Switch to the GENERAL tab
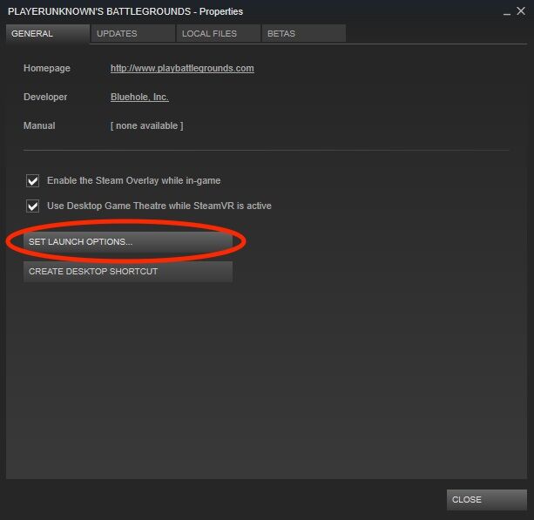Image resolution: width=534 pixels, height=520 pixels. [x=48, y=33]
